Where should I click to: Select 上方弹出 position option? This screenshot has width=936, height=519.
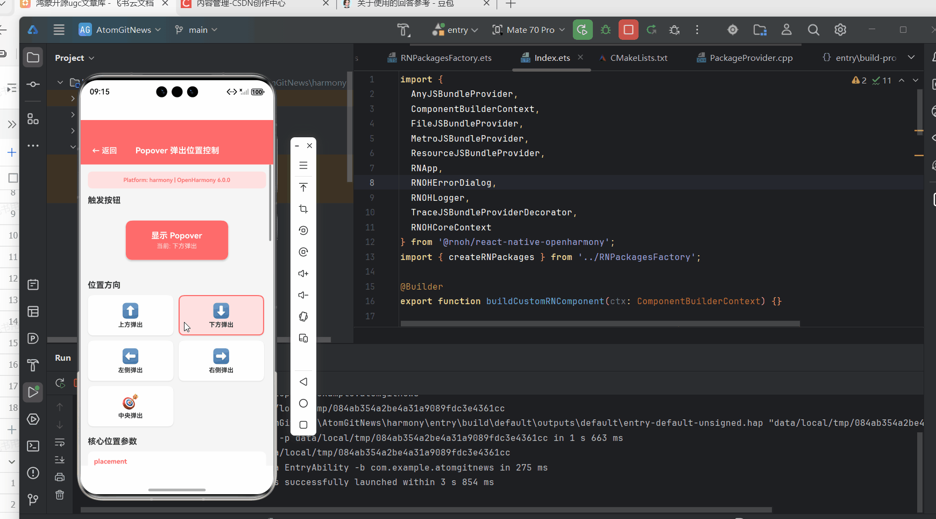[131, 315]
